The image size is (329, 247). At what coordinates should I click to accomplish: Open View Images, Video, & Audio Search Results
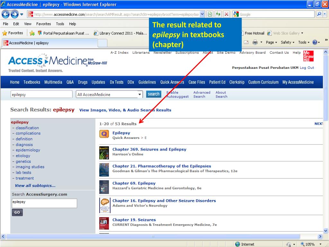[x=125, y=110]
